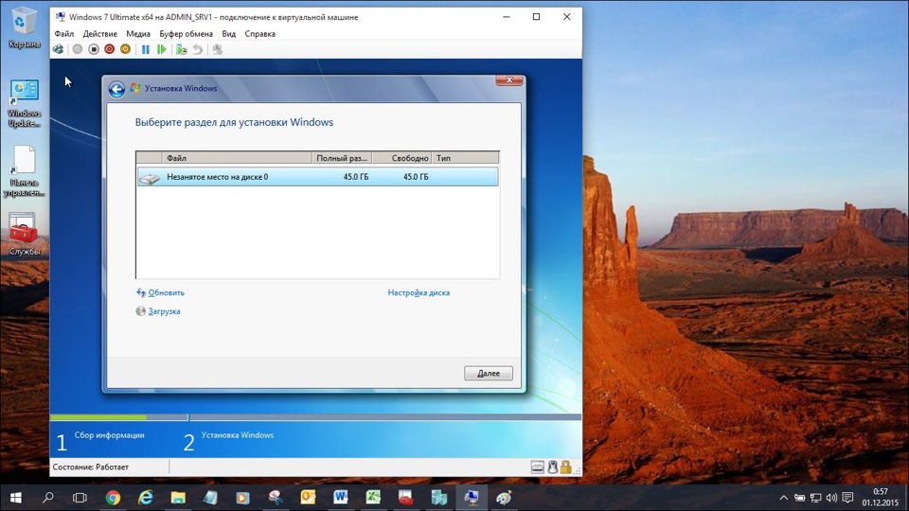Launch Google Chrome from taskbar
909x511 pixels.
pos(113,498)
